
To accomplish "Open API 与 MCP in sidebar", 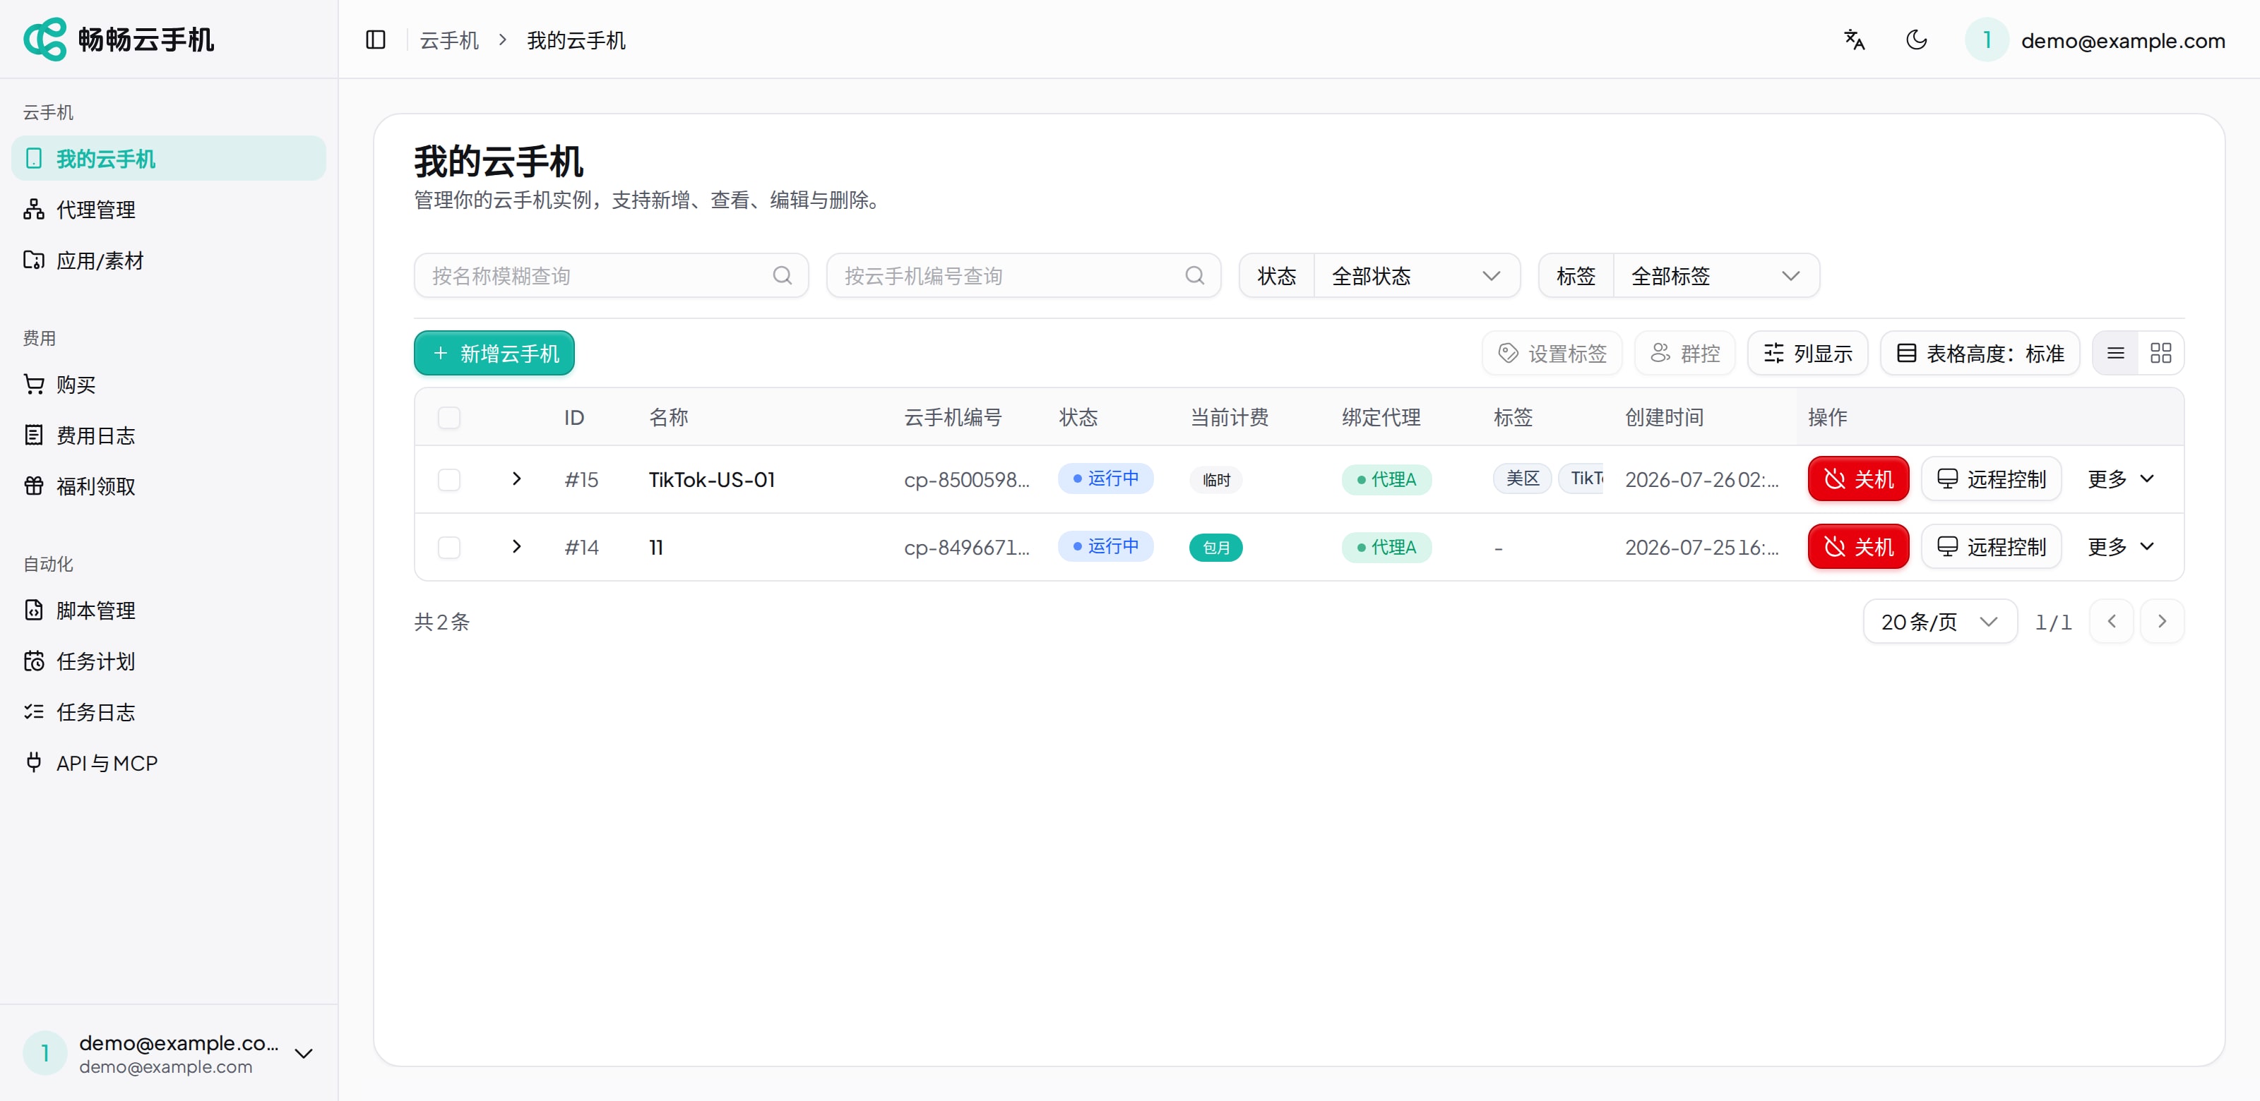I will click(169, 763).
